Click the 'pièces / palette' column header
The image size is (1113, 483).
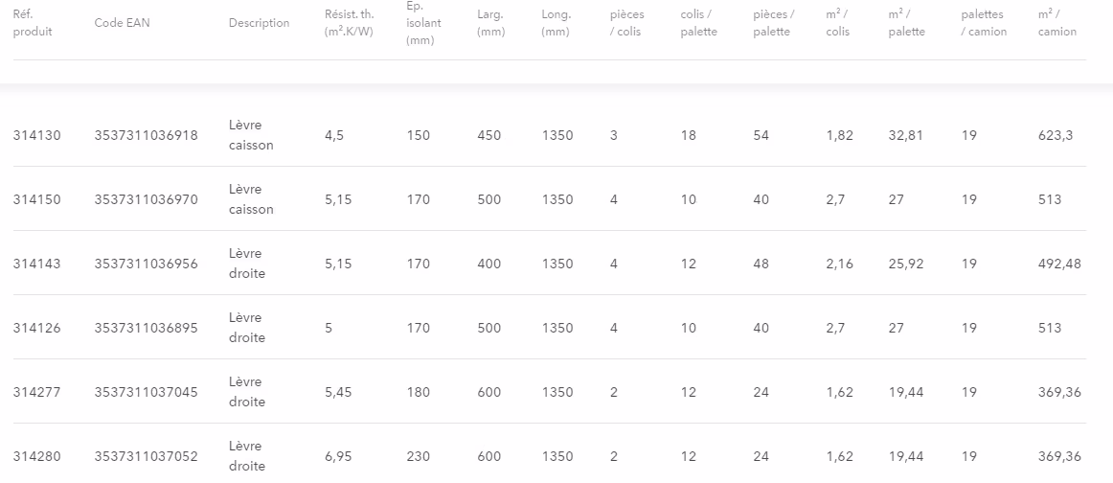pyautogui.click(x=774, y=23)
